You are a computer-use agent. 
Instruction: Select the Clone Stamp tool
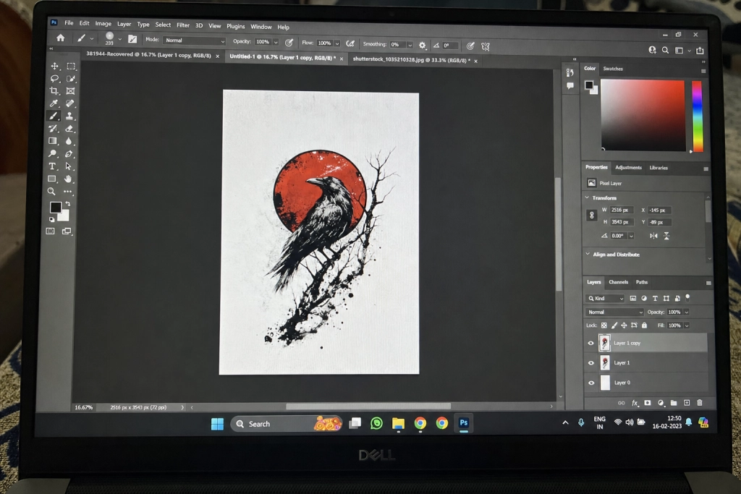tap(69, 116)
